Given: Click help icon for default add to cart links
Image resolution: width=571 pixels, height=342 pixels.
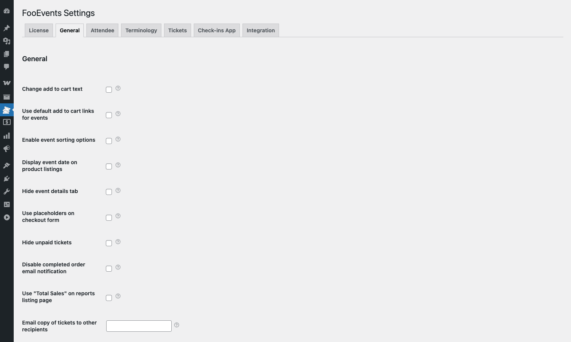Looking at the screenshot, I should tap(118, 114).
